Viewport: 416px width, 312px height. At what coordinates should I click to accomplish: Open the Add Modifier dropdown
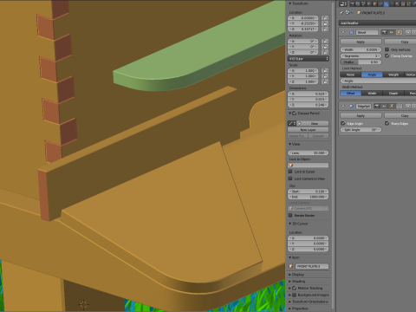pyautogui.click(x=378, y=23)
